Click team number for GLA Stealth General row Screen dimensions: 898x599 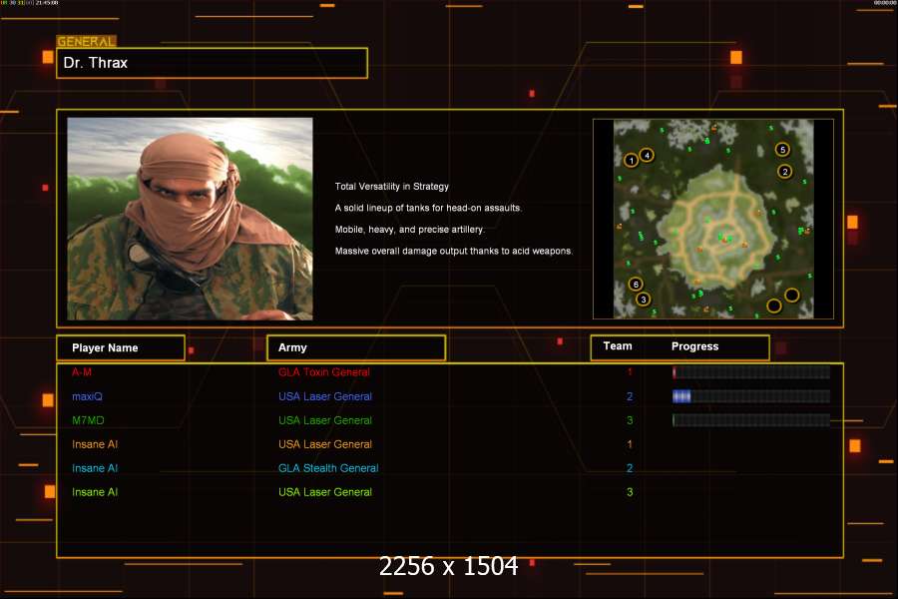630,468
